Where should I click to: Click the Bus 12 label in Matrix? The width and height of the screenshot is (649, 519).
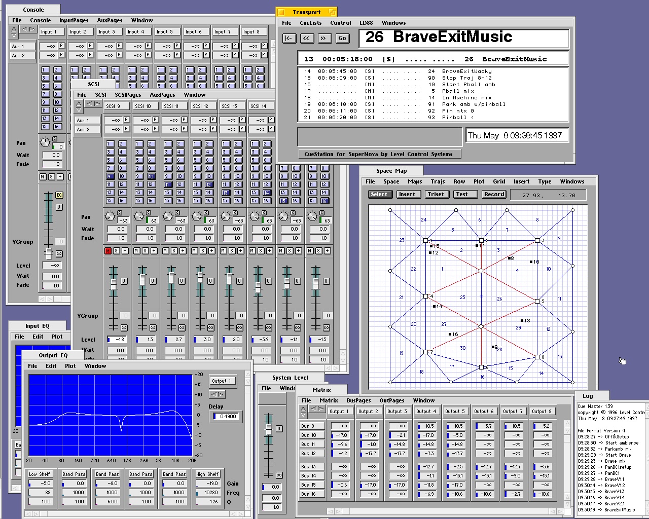coord(312,454)
